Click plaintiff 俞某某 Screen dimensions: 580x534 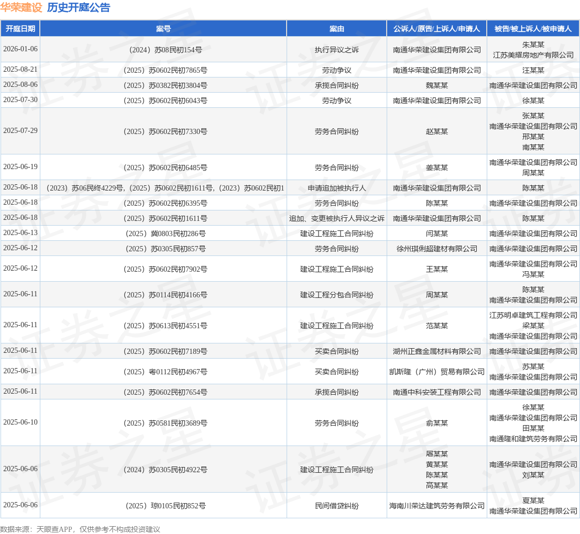[x=436, y=423]
